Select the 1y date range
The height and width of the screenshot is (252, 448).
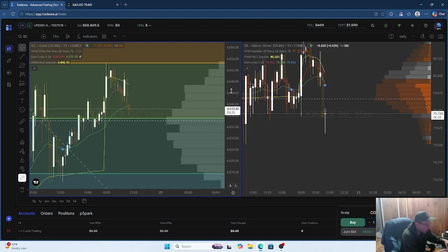click(40, 201)
